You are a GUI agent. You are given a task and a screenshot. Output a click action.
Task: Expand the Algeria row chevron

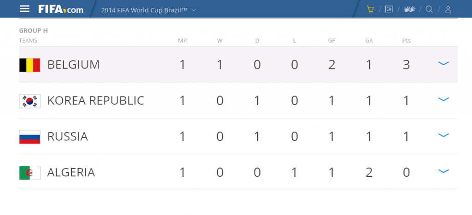(443, 171)
